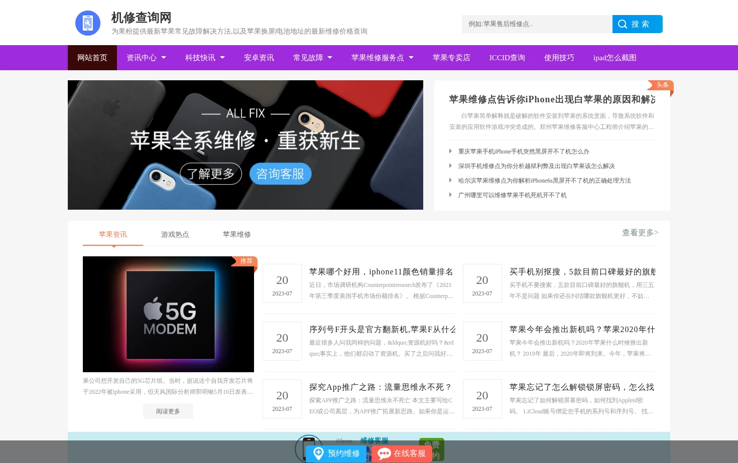Open 重庆苹果手机突然黑屏 article link
This screenshot has width=738, height=463.
(524, 151)
